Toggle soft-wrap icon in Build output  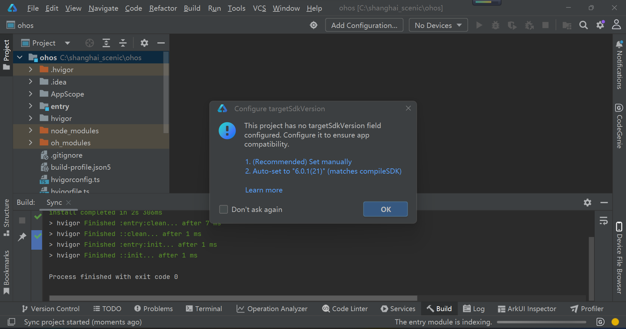(x=604, y=221)
